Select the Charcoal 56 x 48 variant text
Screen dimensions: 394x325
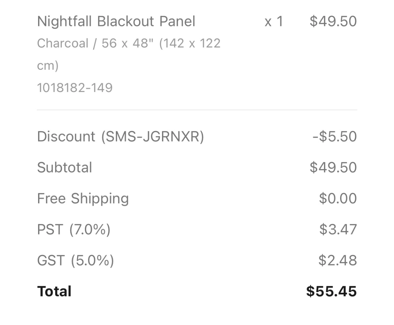(129, 54)
